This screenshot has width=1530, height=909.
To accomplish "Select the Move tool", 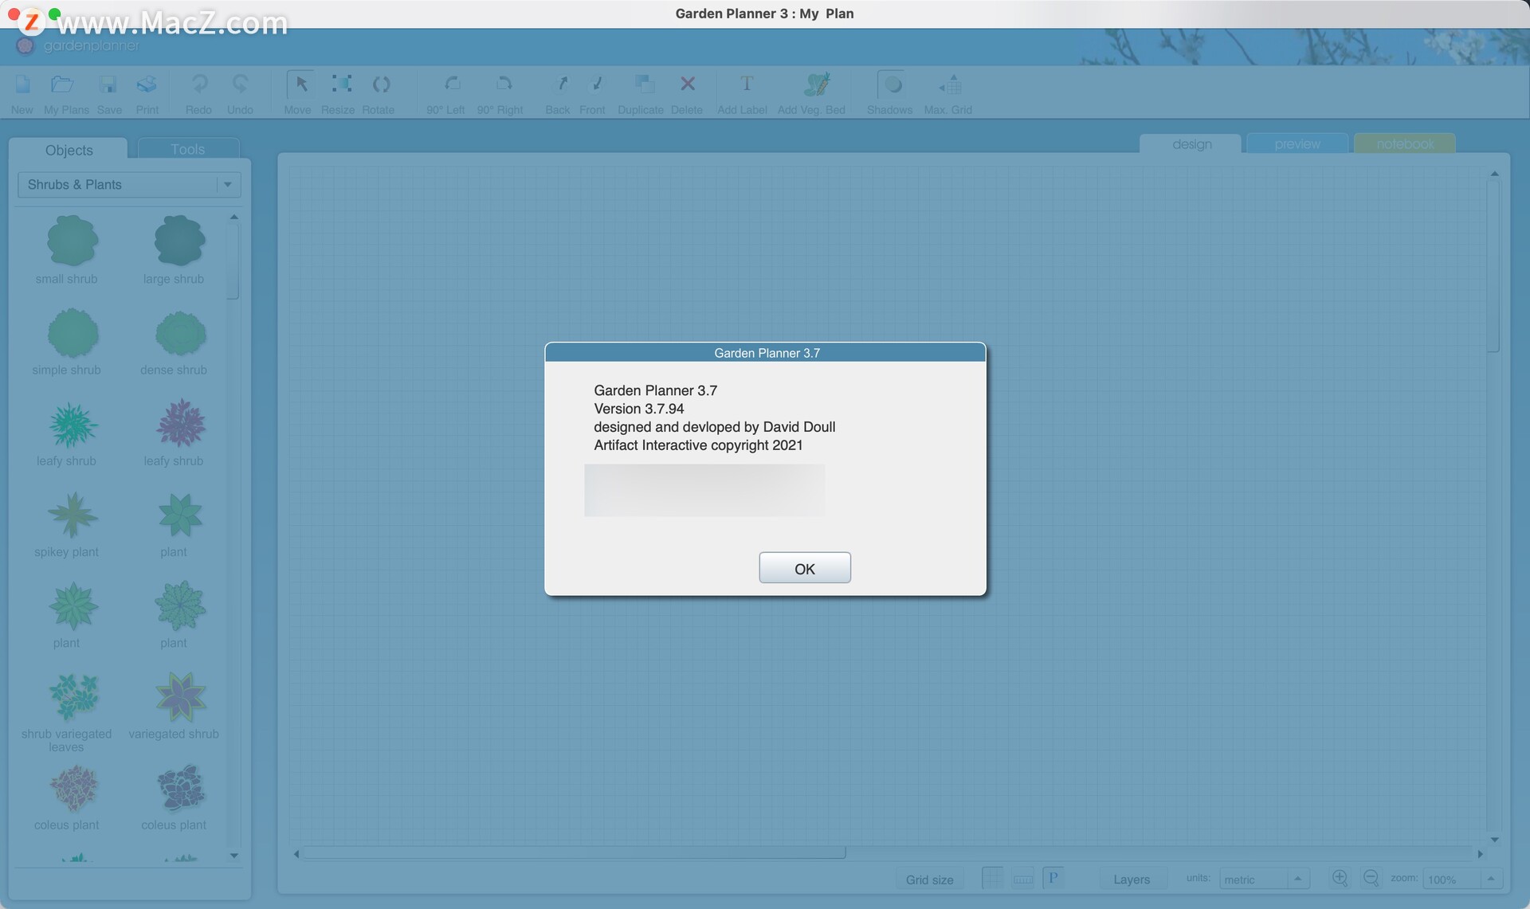I will 300,84.
